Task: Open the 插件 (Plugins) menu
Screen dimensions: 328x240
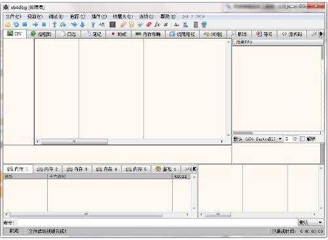Action: 99,16
